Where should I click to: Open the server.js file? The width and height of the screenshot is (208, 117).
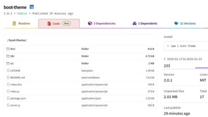click(x=15, y=105)
